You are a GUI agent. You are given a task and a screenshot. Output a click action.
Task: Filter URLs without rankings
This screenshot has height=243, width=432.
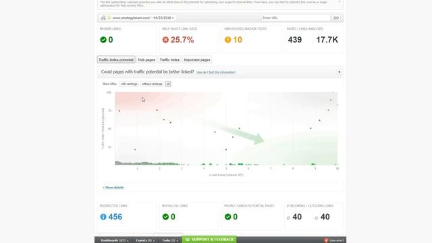coord(152,84)
